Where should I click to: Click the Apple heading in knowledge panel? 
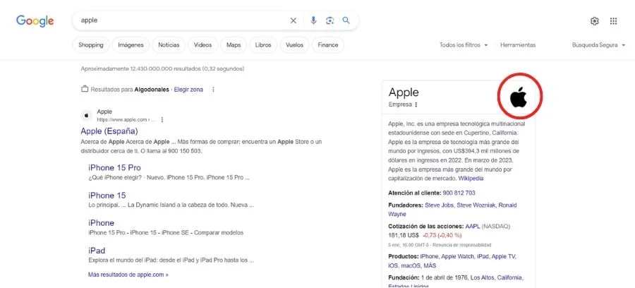pyautogui.click(x=404, y=92)
